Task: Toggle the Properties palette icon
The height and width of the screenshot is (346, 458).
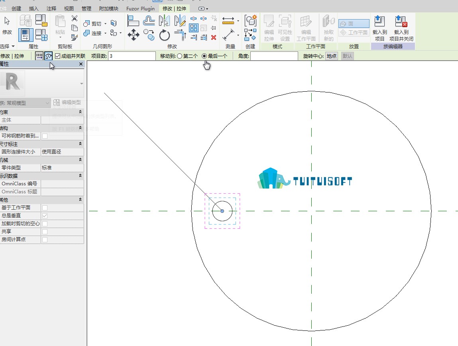Action: click(26, 35)
